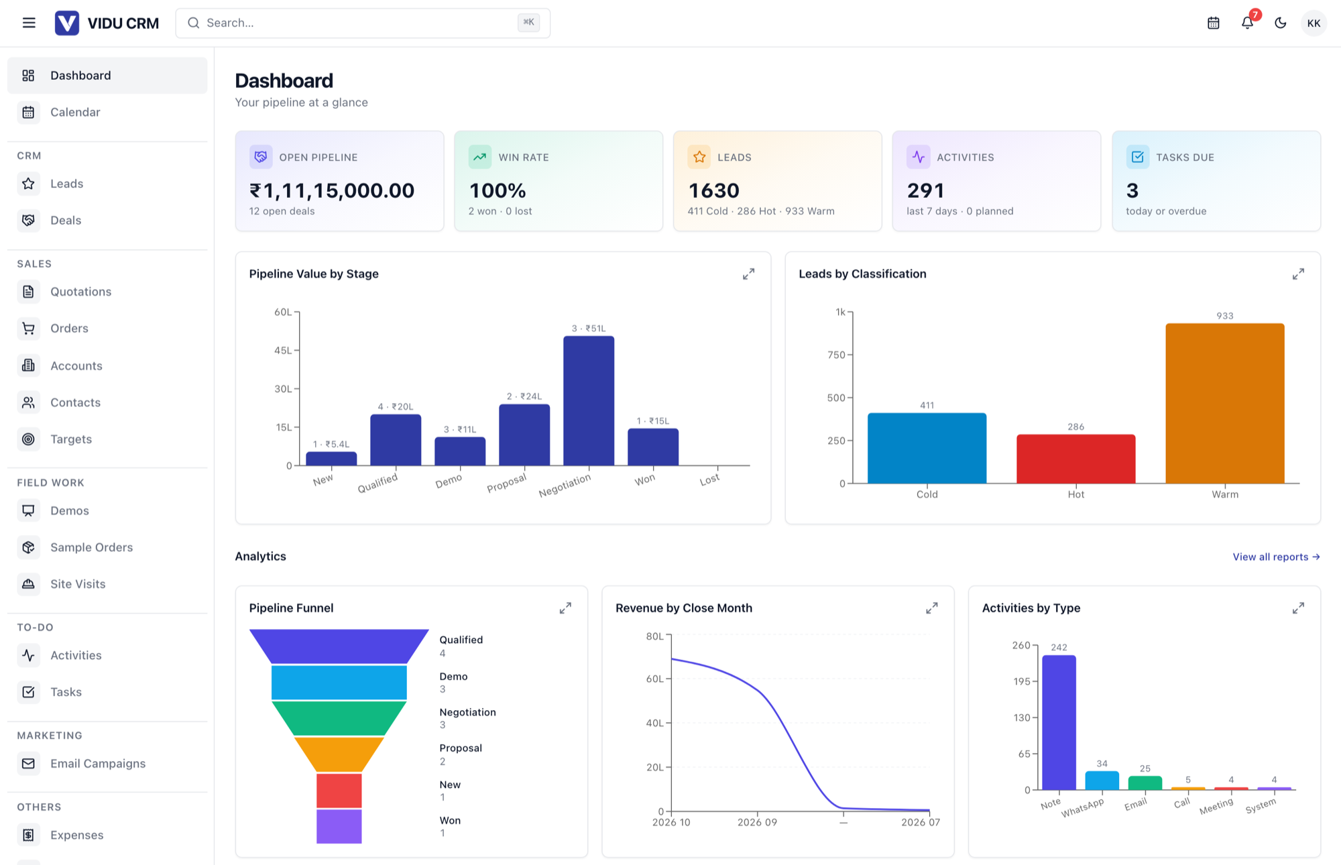
Task: Click 'today or overdue' text
Action: (x=1166, y=211)
